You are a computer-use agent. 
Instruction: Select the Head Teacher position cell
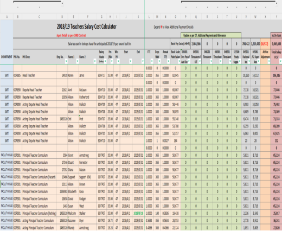39,75
